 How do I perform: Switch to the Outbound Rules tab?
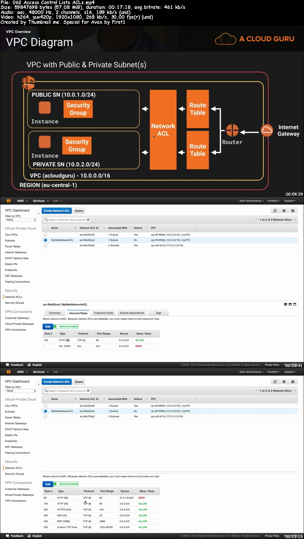[104, 313]
